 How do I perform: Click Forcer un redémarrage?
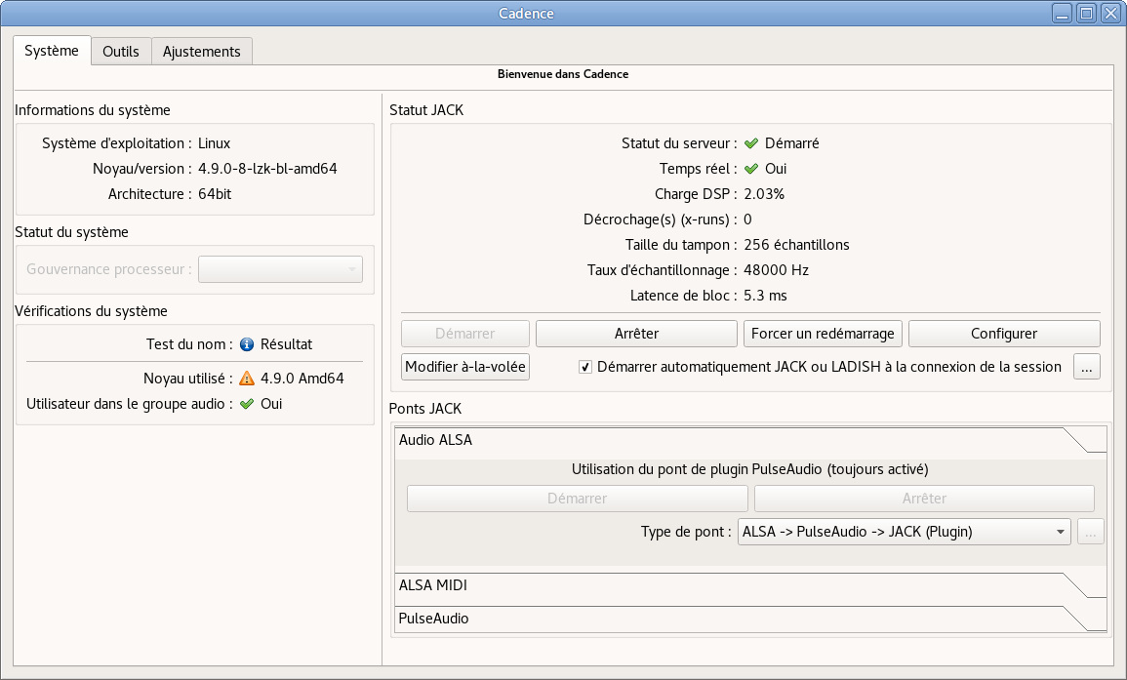(x=823, y=334)
